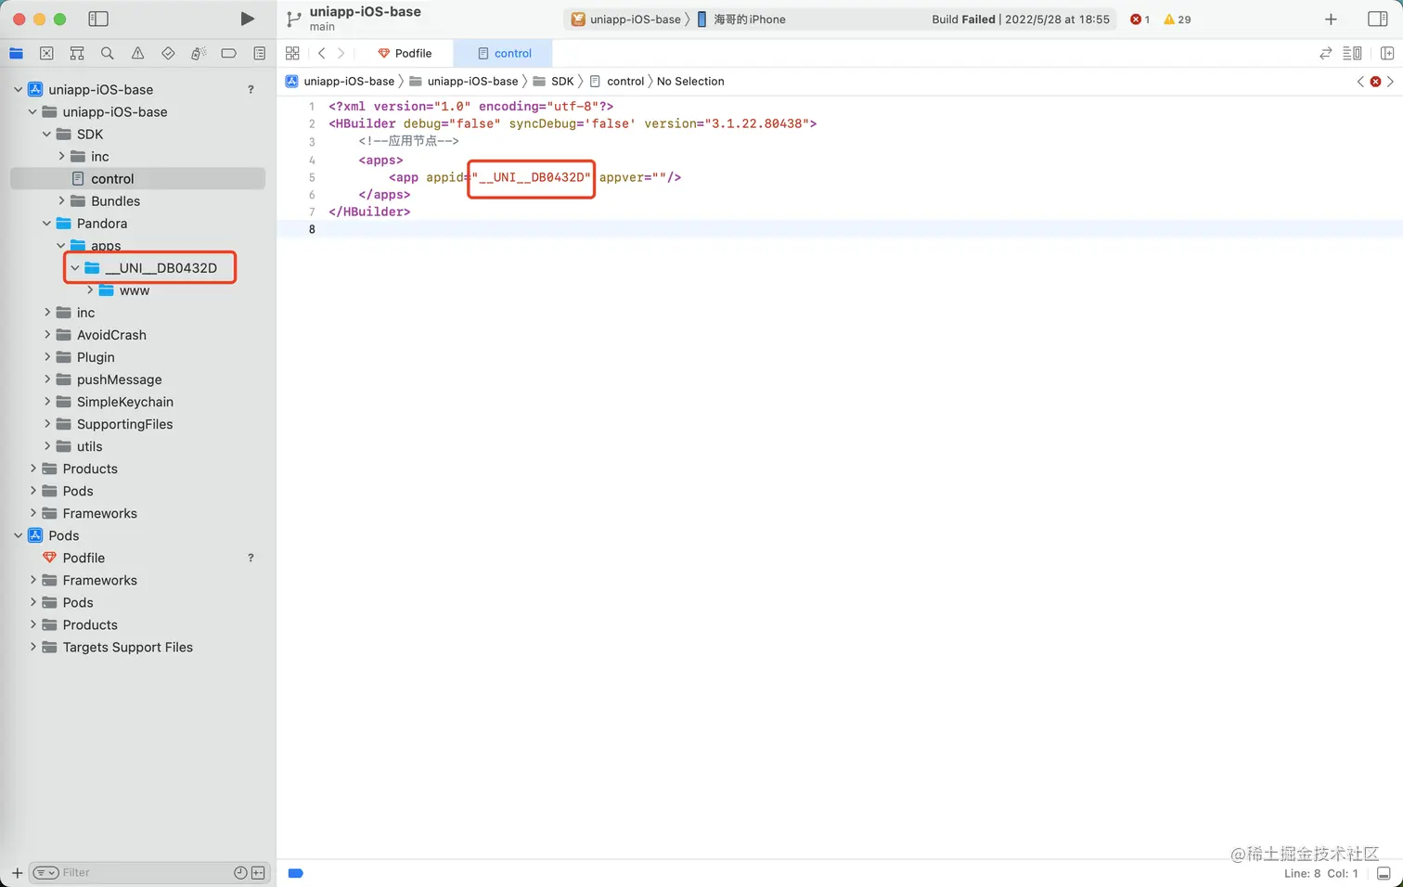Open the Project navigator folder icon
This screenshot has width=1403, height=887.
(17, 53)
